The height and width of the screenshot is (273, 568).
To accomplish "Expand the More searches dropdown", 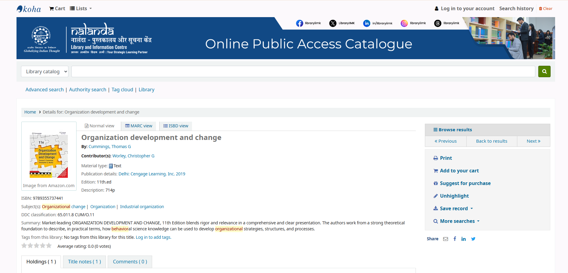I will (457, 221).
